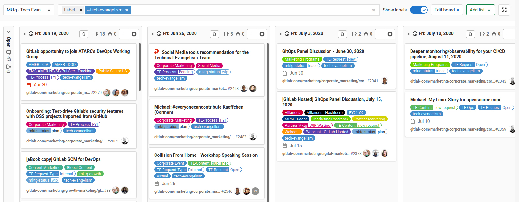Delete the Fri: Jun 26, 2020 list
The image size is (519, 202).
[x=214, y=34]
